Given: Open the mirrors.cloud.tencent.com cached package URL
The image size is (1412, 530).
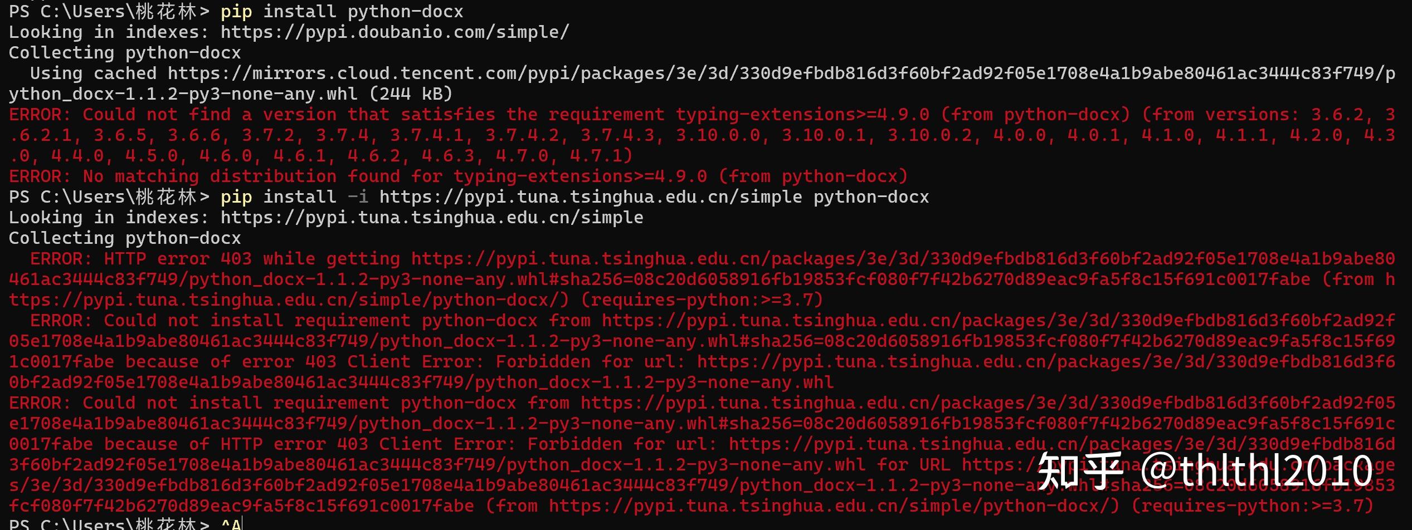Looking at the screenshot, I should point(780,73).
